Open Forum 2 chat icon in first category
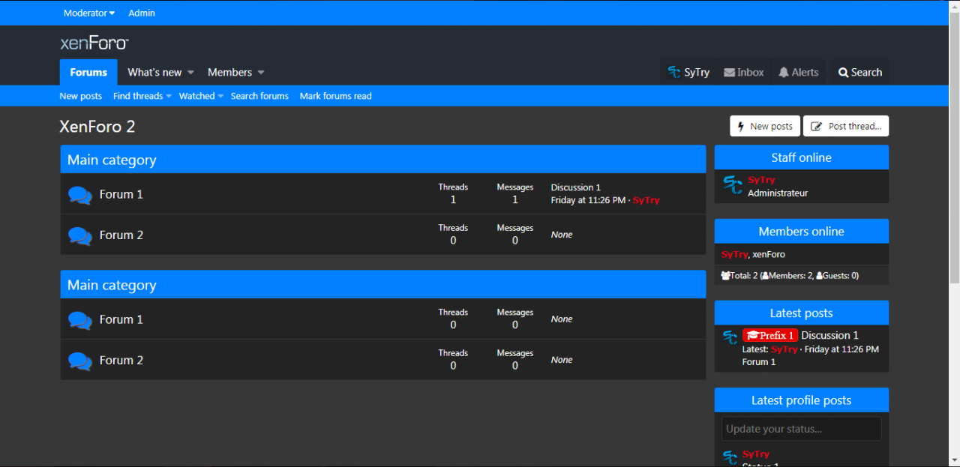The height and width of the screenshot is (467, 960). (x=80, y=235)
